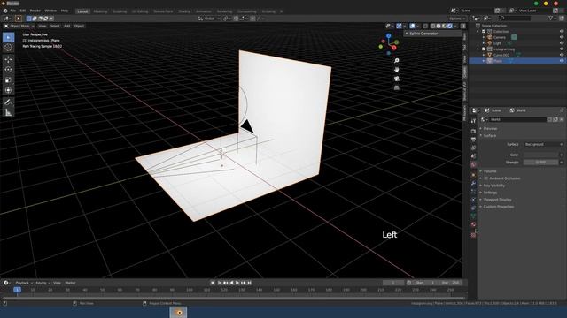
Task: Hide the Curve.002 object in outliner
Action: [562, 55]
